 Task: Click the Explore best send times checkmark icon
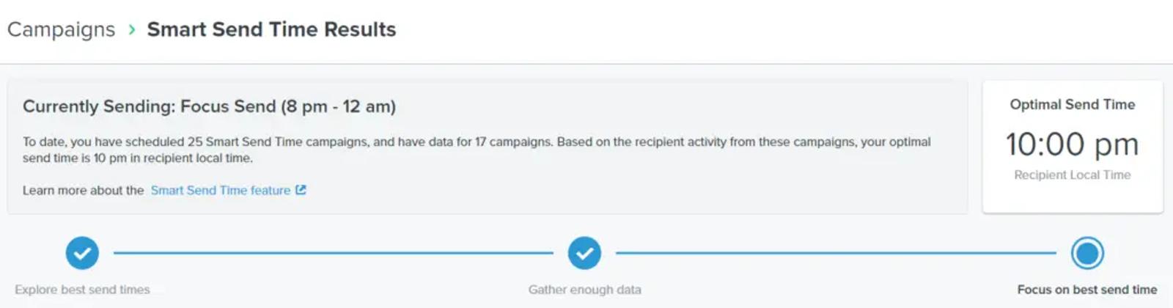coord(82,253)
